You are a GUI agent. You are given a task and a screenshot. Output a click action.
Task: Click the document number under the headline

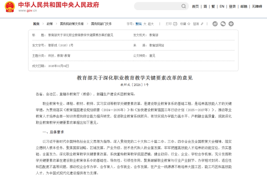(x=134, y=85)
